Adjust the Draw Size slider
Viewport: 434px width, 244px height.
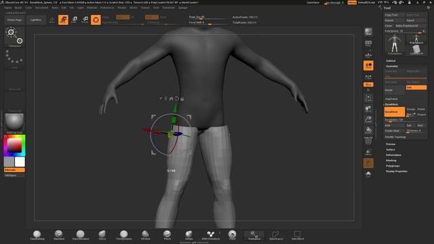tap(208, 17)
